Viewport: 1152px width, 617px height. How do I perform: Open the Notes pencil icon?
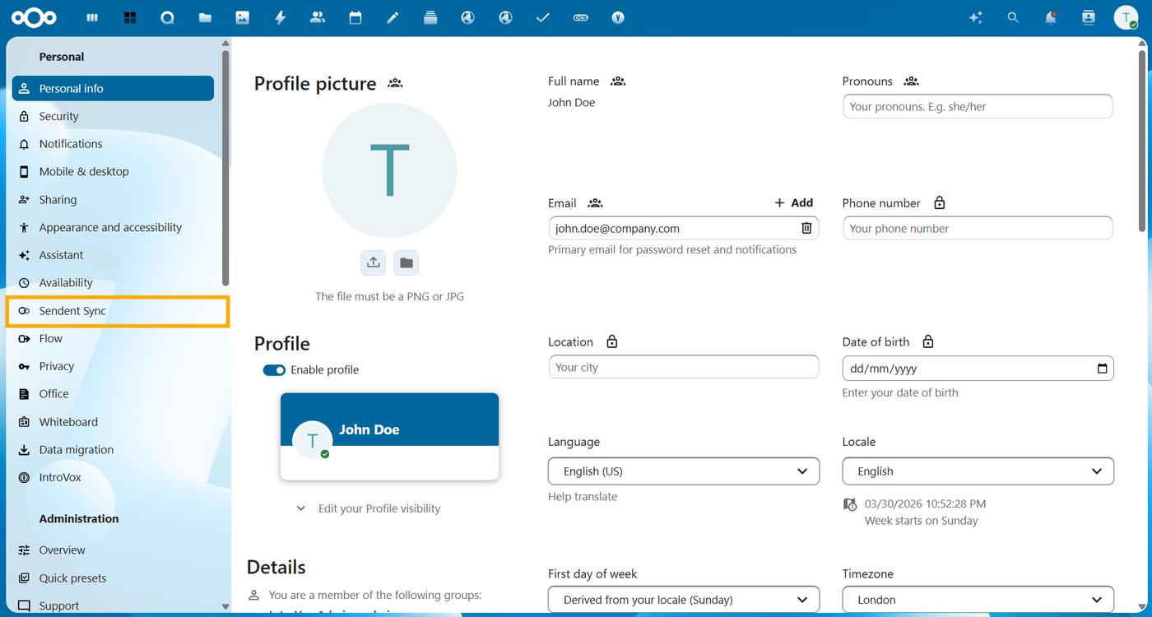coord(393,17)
